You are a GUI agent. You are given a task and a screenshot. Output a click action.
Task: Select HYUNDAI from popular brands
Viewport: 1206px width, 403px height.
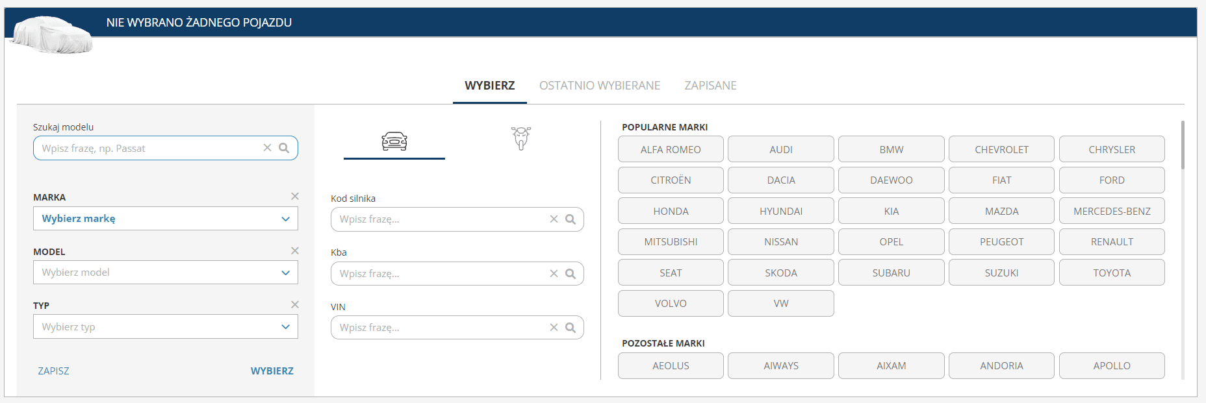781,211
